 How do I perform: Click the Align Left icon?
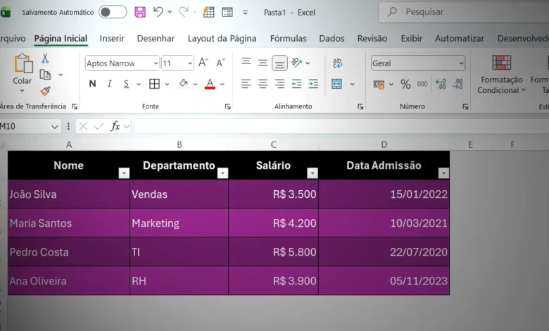pos(246,84)
